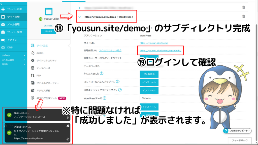The width and height of the screenshot is (258, 145).
Task: Open アクセス解析
Action: click(43, 91)
